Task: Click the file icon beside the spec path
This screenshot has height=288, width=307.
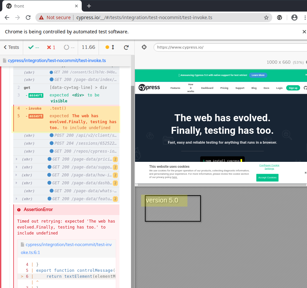Action: tap(5, 61)
